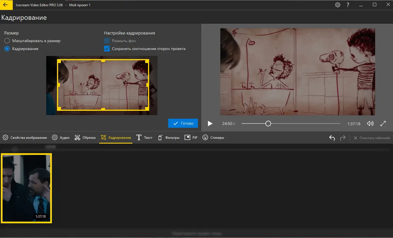Open the 'Текст' tool
This screenshot has height=238, width=393.
click(144, 138)
